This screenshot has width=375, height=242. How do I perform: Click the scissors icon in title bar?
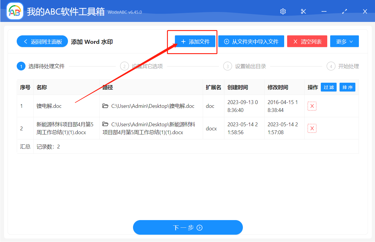coord(303,11)
